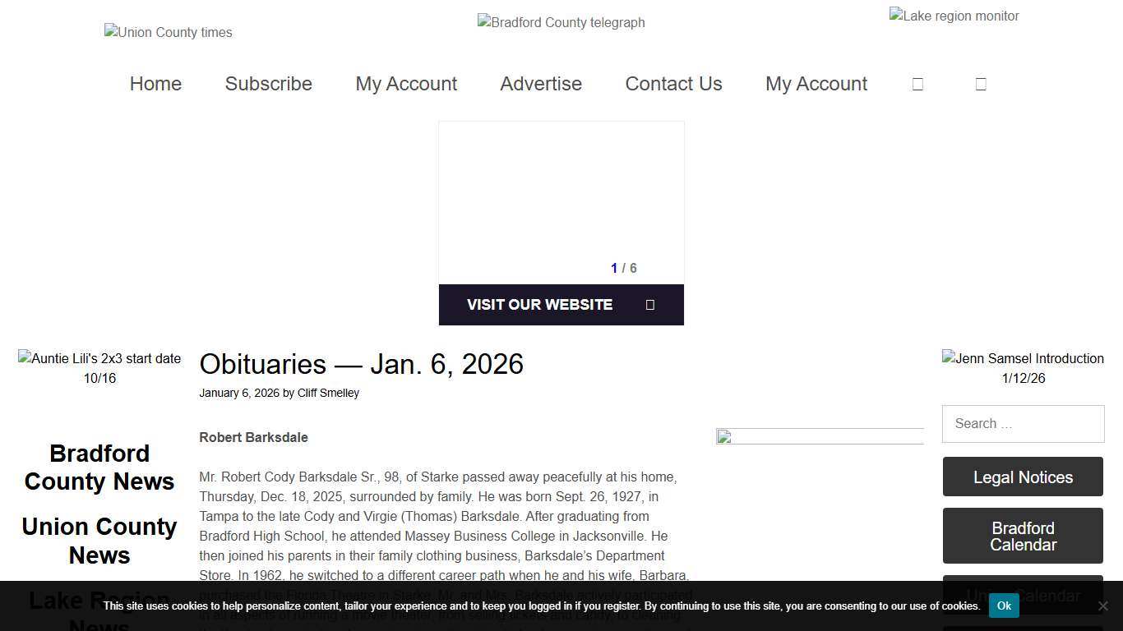
Task: Click the Bradford Calendar button
Action: 1023,537
